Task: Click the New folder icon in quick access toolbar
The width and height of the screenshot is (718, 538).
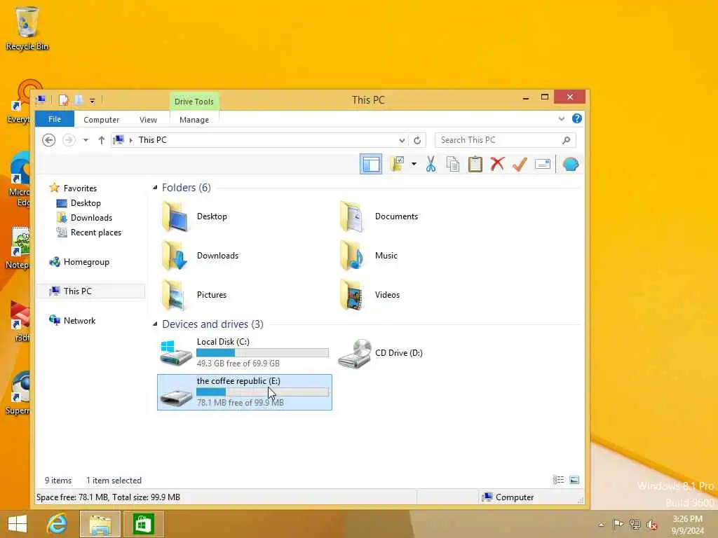Action: pyautogui.click(x=79, y=99)
